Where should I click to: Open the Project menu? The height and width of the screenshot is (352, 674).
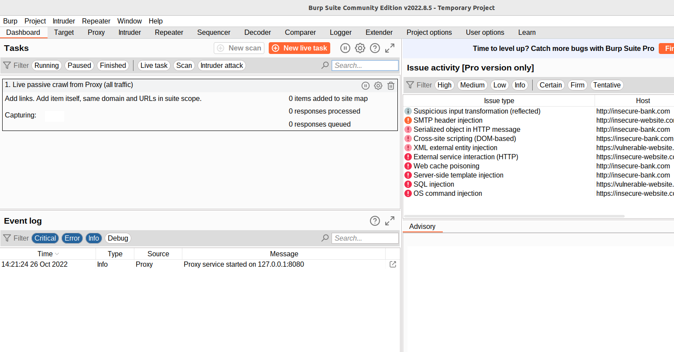[x=35, y=21]
